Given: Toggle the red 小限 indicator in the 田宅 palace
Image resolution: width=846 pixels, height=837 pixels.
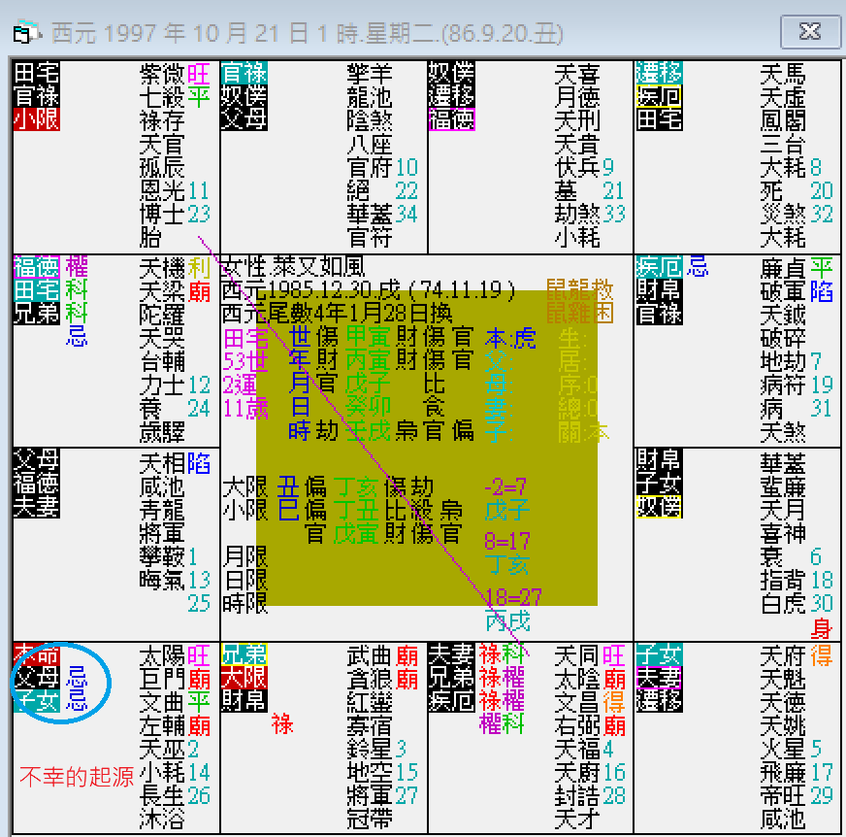Looking at the screenshot, I should point(31,117).
